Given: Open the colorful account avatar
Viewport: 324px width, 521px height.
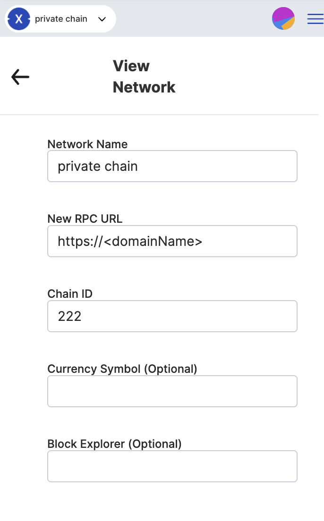Looking at the screenshot, I should coord(283,19).
